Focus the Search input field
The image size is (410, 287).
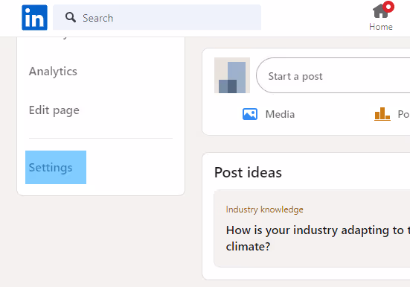pyautogui.click(x=157, y=17)
